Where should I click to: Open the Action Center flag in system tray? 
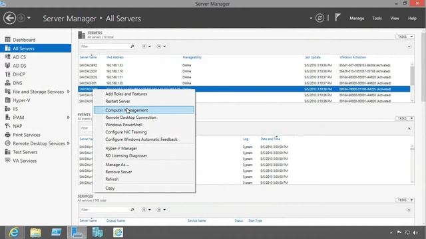[x=399, y=233]
